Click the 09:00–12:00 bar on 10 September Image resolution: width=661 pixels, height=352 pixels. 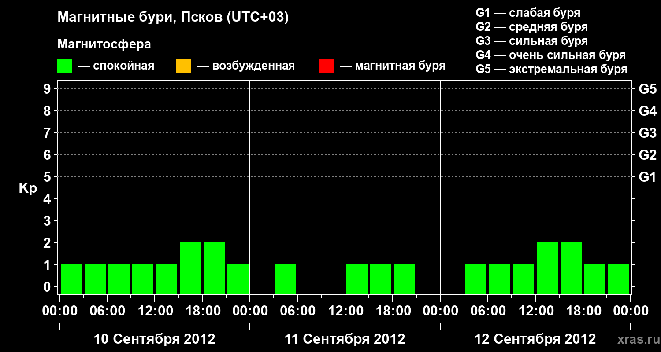[x=143, y=279]
